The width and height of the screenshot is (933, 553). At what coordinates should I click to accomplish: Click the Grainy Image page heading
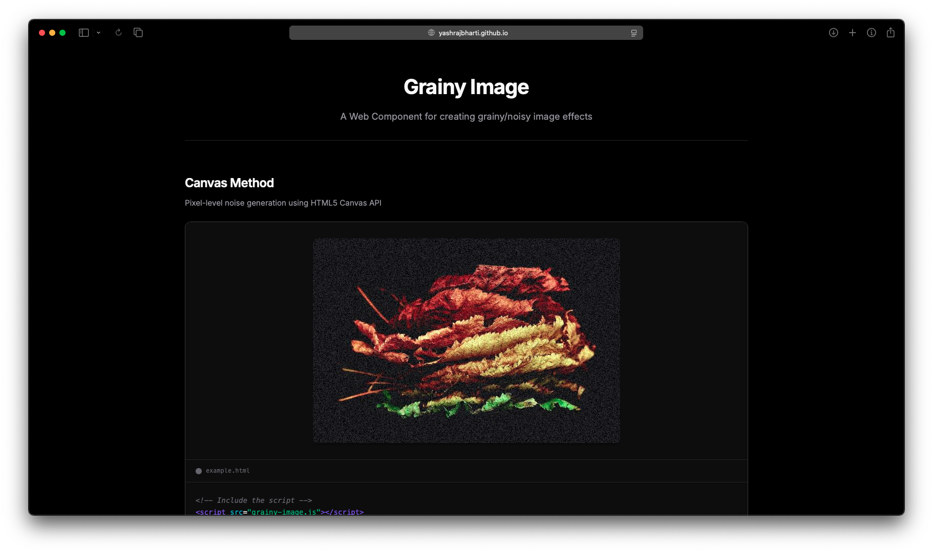(x=466, y=87)
